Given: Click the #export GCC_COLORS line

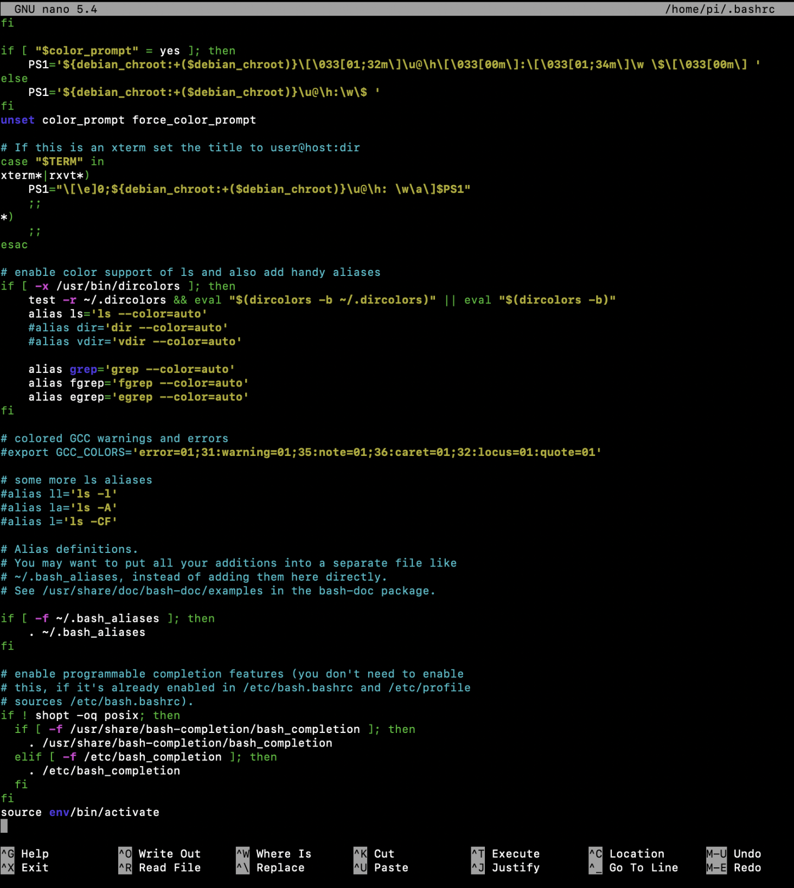Looking at the screenshot, I should [301, 452].
